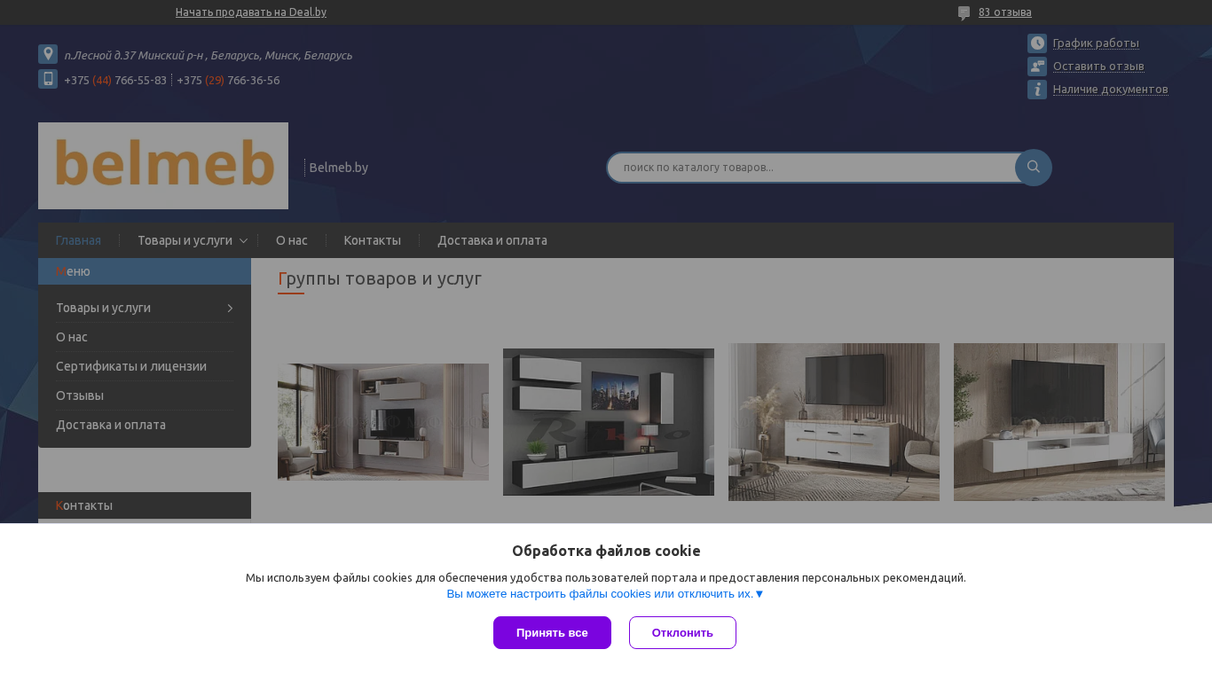Viewport: 1212px width, 681px height.
Task: Select Сертификаты и лицензии in sidebar
Action: tap(131, 366)
